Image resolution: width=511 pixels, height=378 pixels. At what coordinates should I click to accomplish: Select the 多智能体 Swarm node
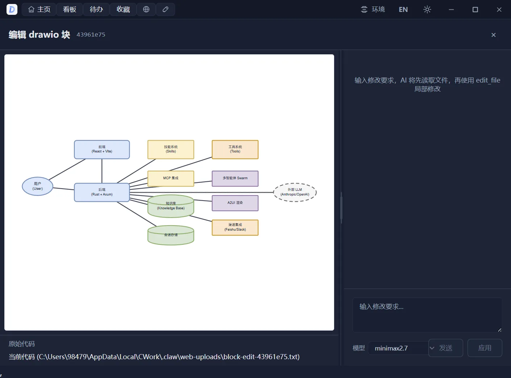click(x=235, y=178)
